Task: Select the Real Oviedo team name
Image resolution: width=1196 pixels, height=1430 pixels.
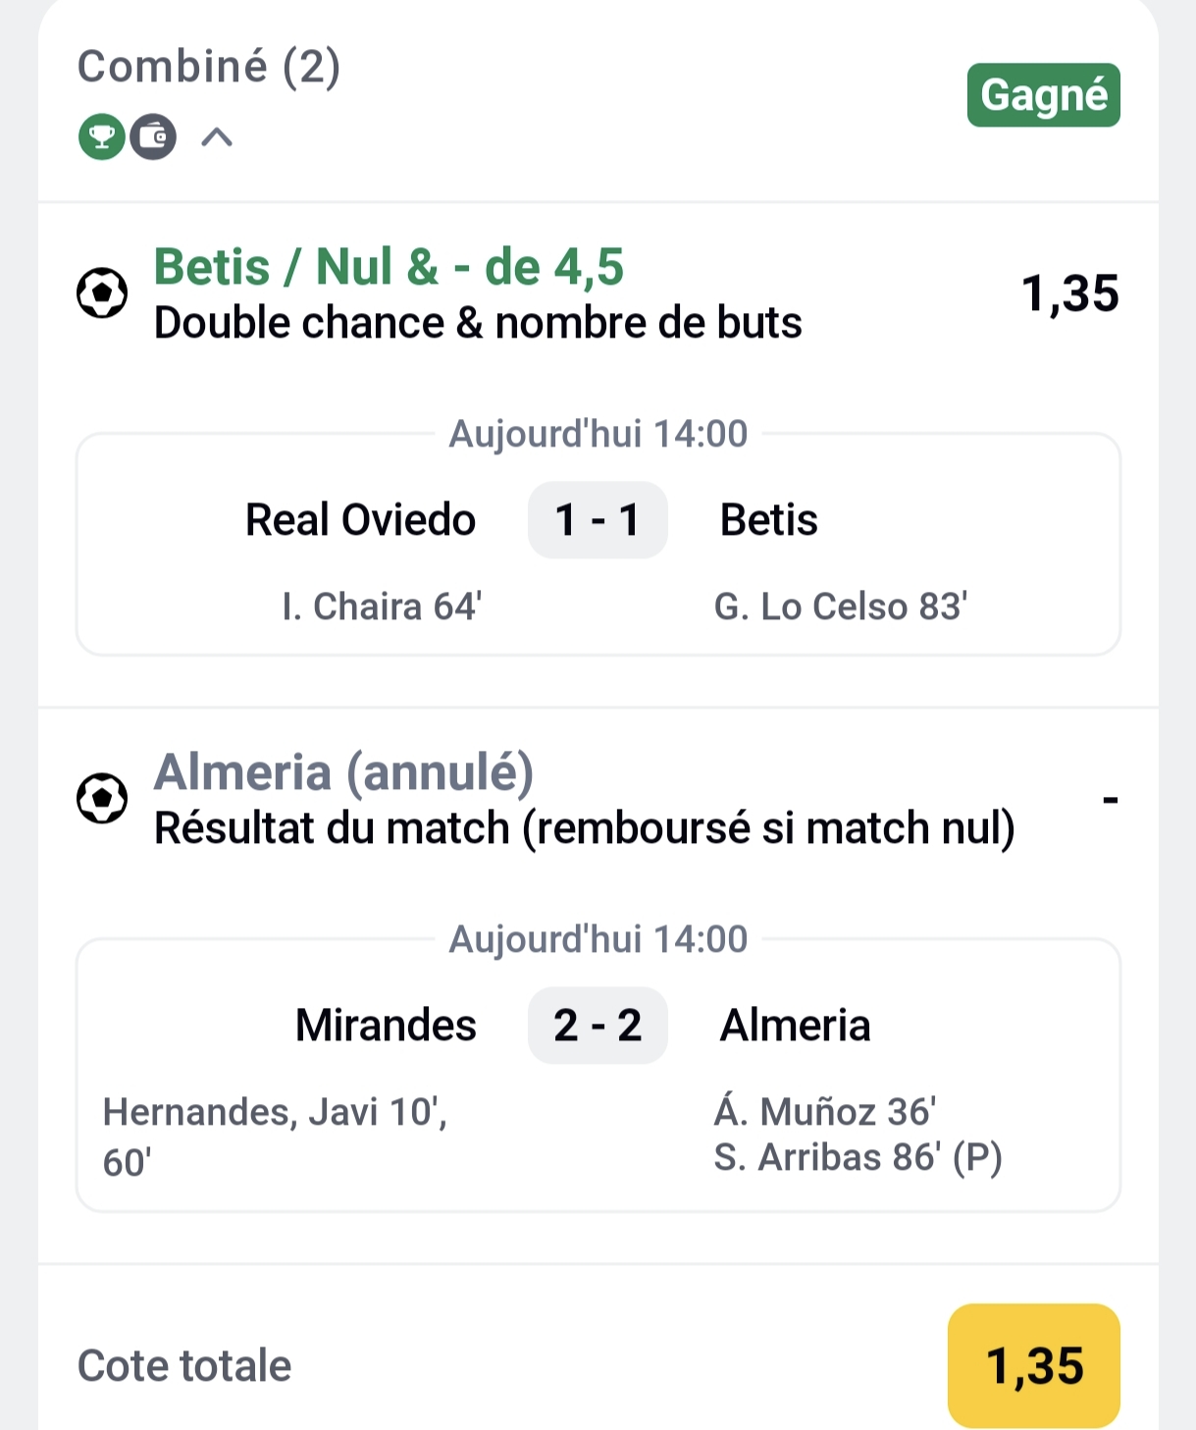Action: (360, 520)
